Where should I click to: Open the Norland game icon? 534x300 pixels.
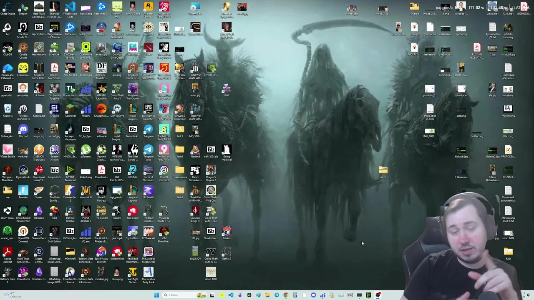tap(195, 152)
